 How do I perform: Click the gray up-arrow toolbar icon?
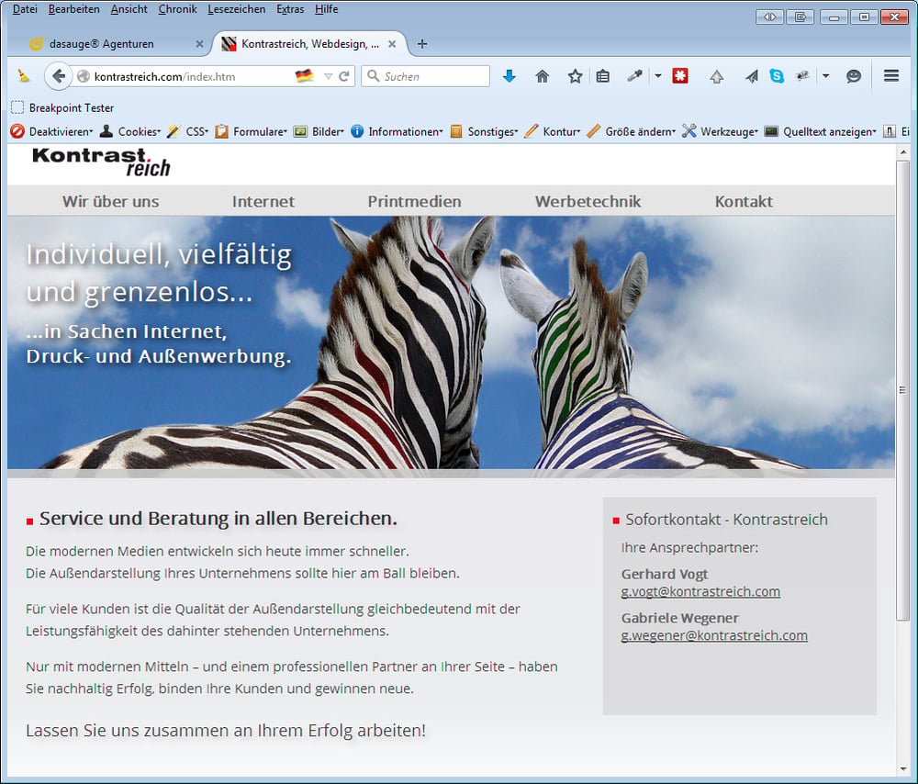[717, 76]
